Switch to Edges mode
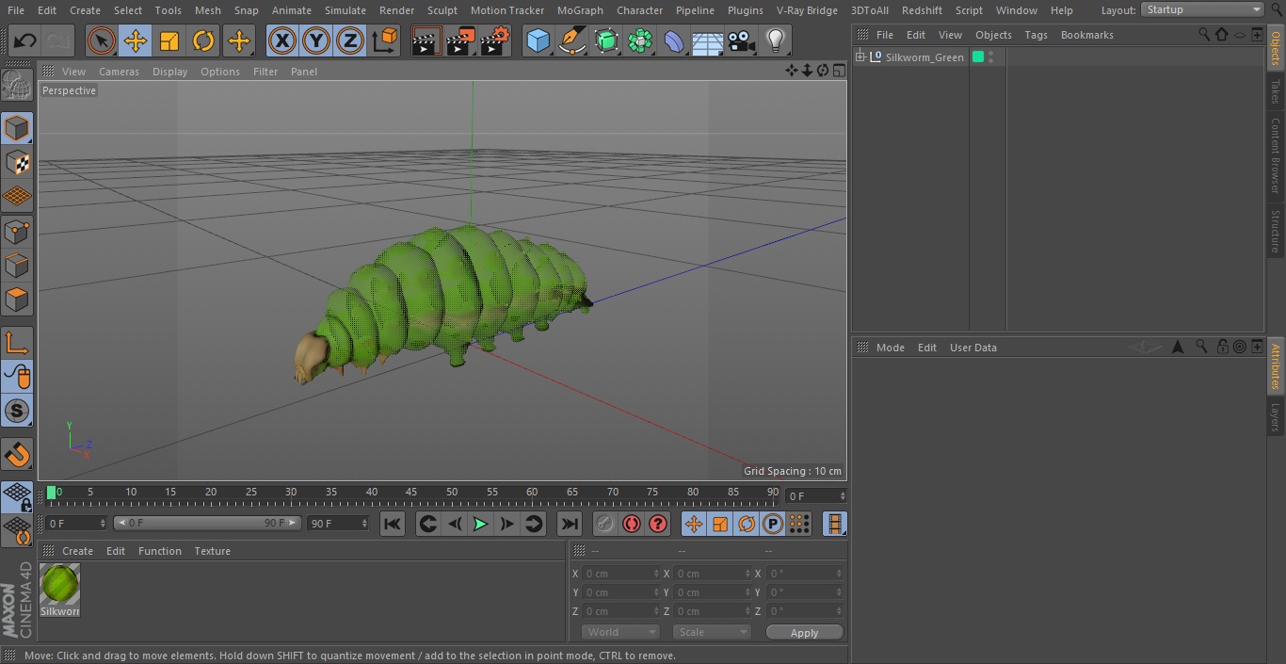The height and width of the screenshot is (664, 1286). coord(17,265)
